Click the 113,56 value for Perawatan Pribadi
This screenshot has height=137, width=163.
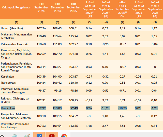point(73,126)
